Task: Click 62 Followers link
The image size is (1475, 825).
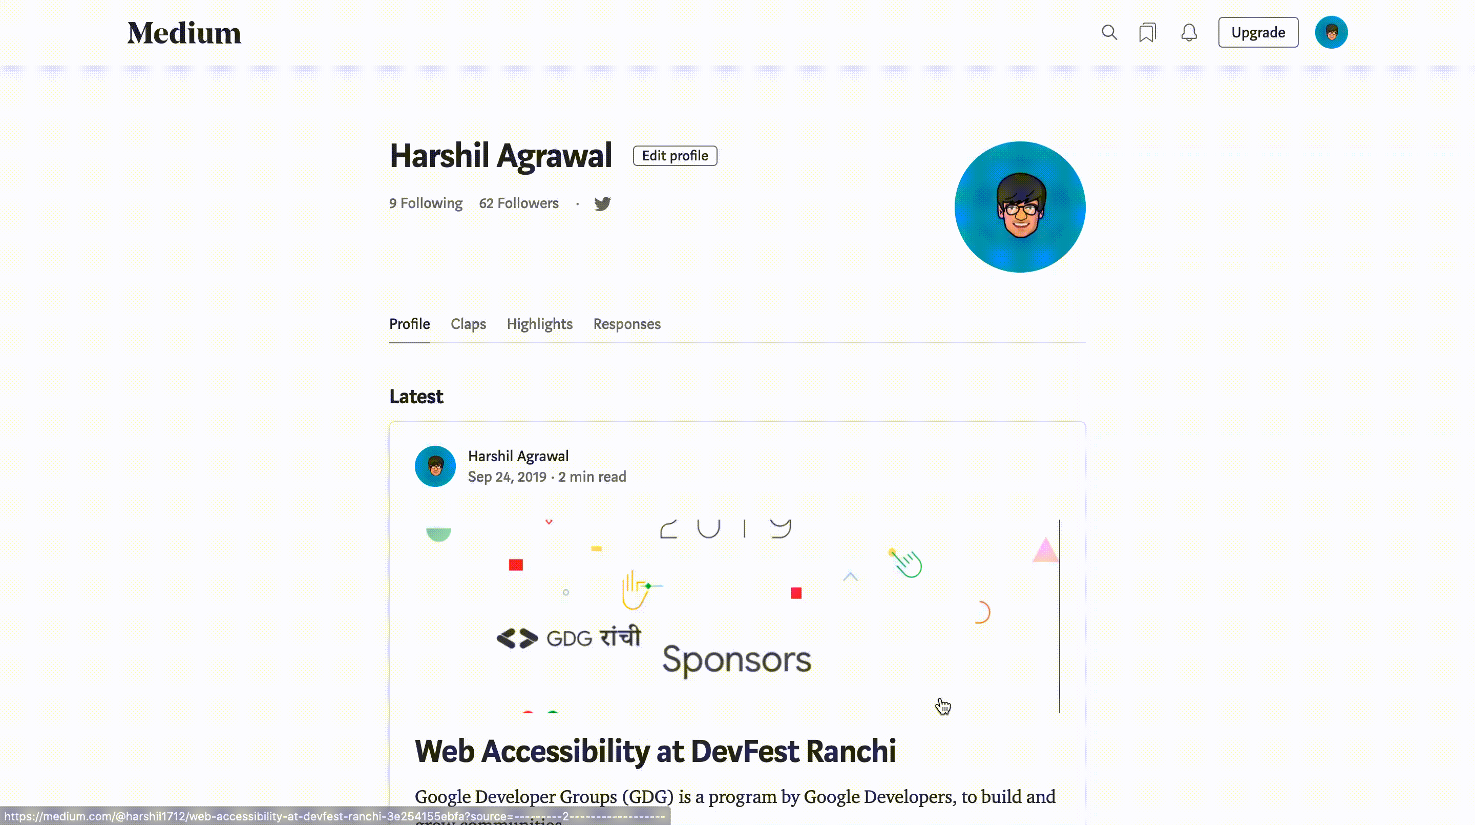Action: pyautogui.click(x=519, y=203)
